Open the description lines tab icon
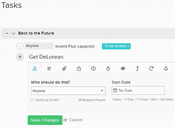175x128 pixels. [49, 68]
